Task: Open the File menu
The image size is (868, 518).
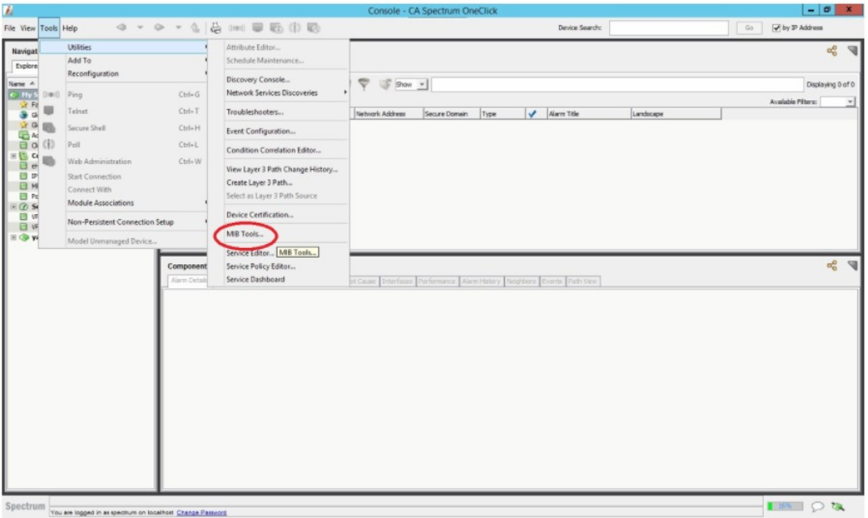Action: pyautogui.click(x=10, y=28)
